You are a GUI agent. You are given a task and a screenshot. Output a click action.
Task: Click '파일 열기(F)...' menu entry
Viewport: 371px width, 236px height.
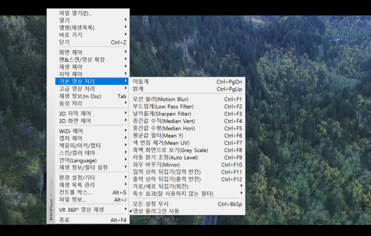click(x=92, y=13)
